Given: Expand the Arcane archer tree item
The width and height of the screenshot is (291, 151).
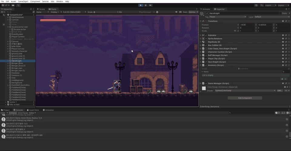Looking at the screenshot, I should [10, 29].
